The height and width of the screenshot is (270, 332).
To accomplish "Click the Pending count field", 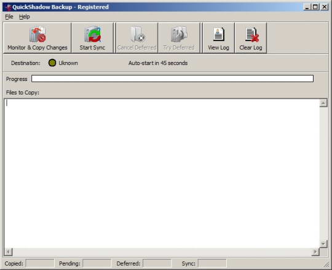I will pos(97,263).
